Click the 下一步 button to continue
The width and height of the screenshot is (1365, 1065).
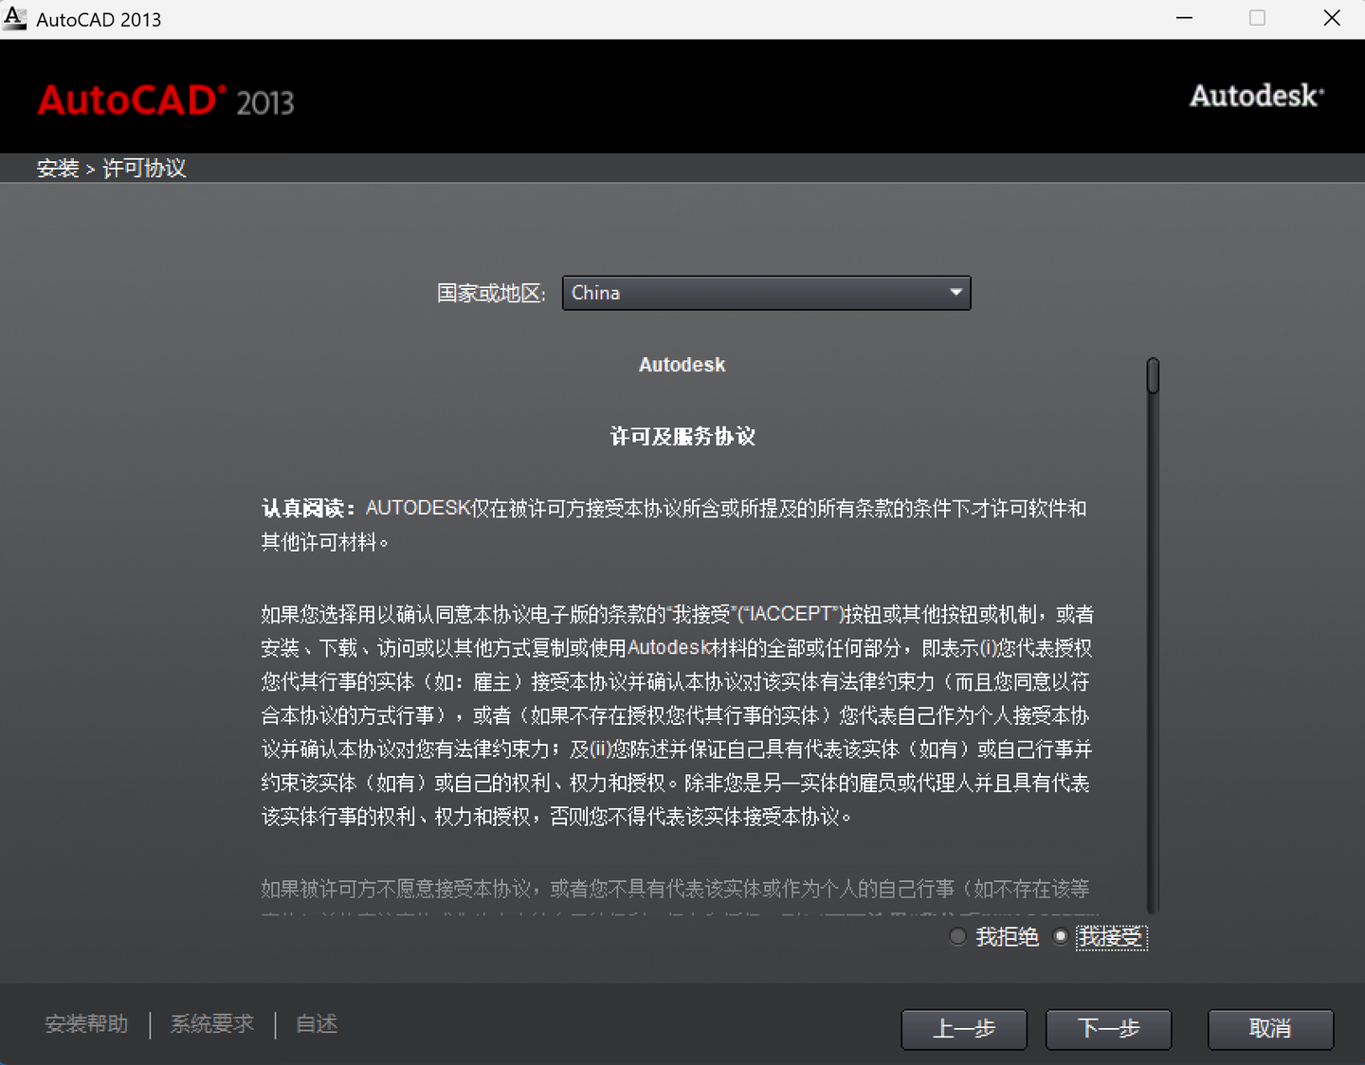click(1108, 1030)
